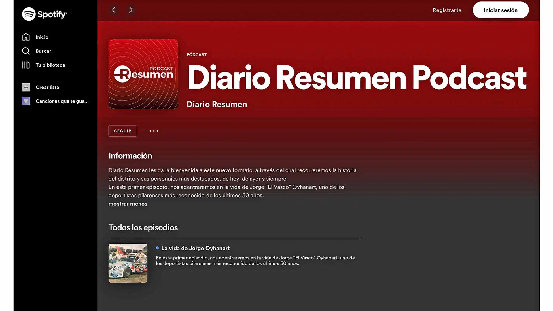Click the Información heading
The image size is (553, 311).
[130, 156]
